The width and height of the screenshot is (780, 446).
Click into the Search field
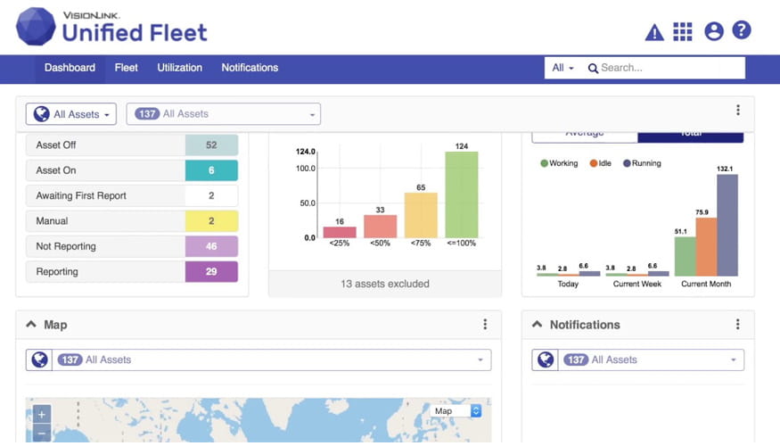[x=671, y=68]
